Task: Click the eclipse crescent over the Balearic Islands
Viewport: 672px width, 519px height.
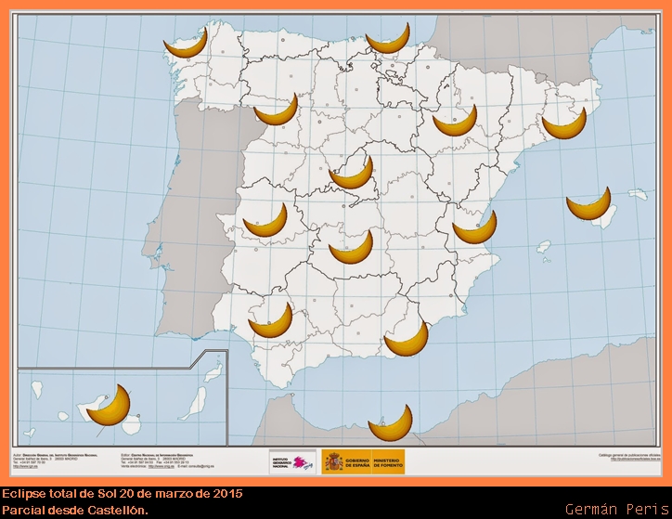Action: tap(589, 208)
